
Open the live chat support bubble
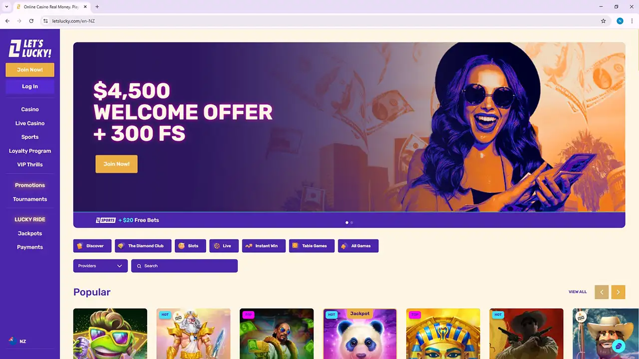point(618,346)
